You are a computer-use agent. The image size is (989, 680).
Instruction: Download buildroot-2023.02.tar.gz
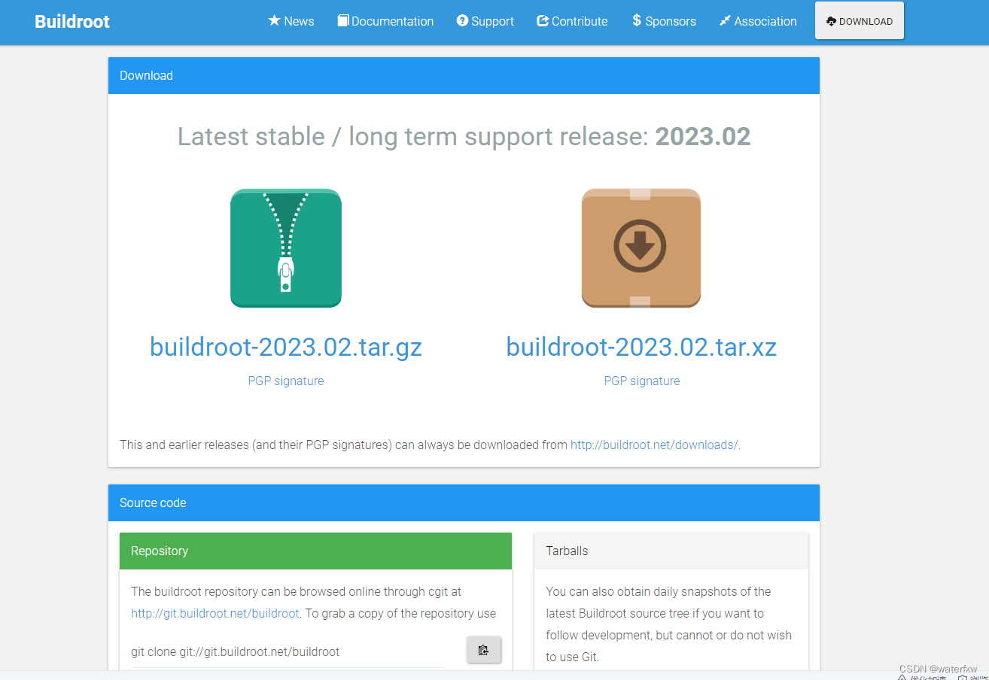286,347
